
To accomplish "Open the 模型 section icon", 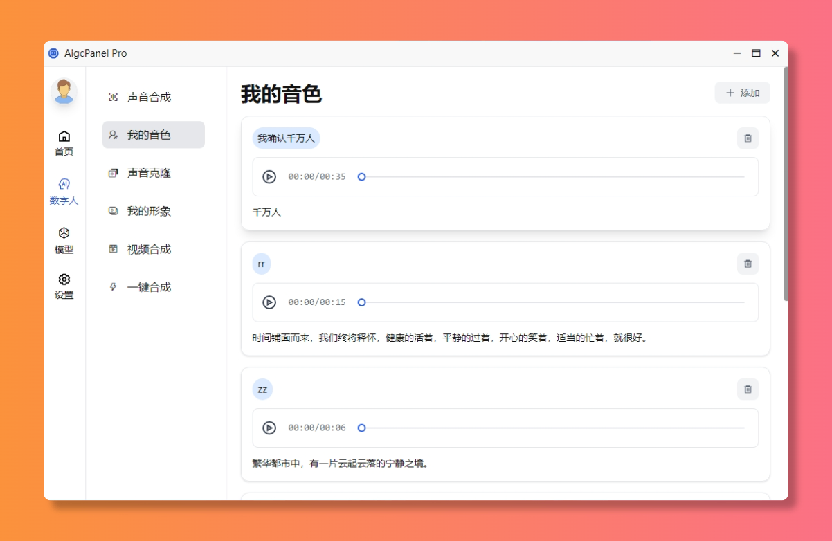I will click(x=64, y=233).
